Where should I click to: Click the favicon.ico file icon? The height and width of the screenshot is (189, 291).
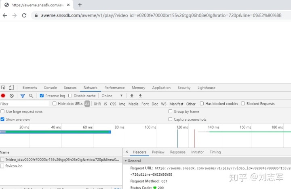2,166
